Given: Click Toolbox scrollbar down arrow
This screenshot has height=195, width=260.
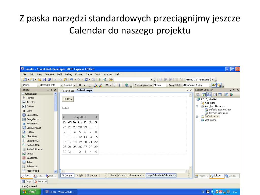Looking at the screenshot, I should (56, 171).
